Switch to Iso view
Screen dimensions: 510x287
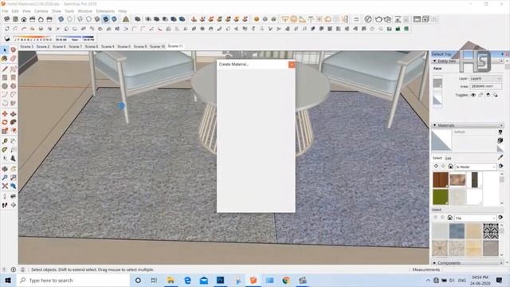pos(7,19)
